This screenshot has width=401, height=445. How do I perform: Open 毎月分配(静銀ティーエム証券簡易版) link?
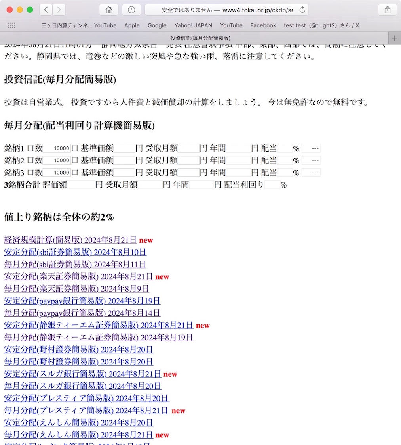pos(99,338)
